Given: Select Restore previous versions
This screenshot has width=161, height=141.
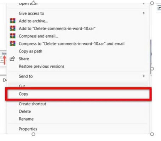Looking at the screenshot, I should click(41, 66).
